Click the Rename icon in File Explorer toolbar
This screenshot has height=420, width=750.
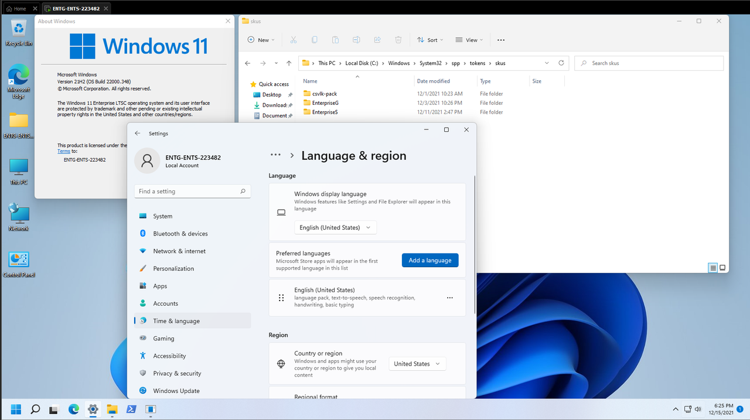(356, 40)
